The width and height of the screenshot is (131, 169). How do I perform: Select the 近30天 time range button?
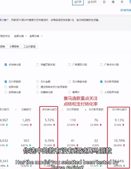click(x=92, y=2)
